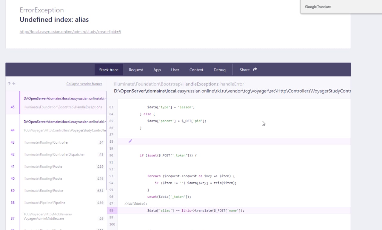382x230 pixels.
Task: Click the unset($data['_token']) code line
Action: click(169, 197)
